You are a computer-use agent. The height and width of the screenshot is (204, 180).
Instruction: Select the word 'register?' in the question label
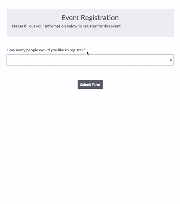click(x=77, y=50)
